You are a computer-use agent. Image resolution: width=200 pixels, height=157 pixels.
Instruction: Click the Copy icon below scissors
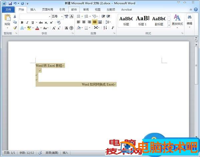pyautogui.click(x=15, y=22)
